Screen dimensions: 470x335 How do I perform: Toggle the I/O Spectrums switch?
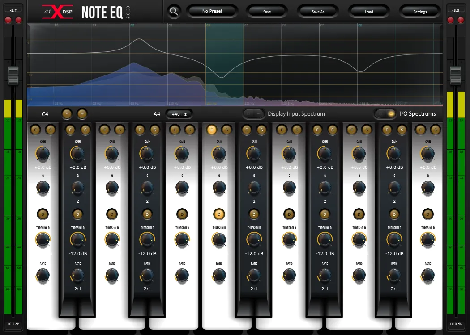(x=385, y=113)
